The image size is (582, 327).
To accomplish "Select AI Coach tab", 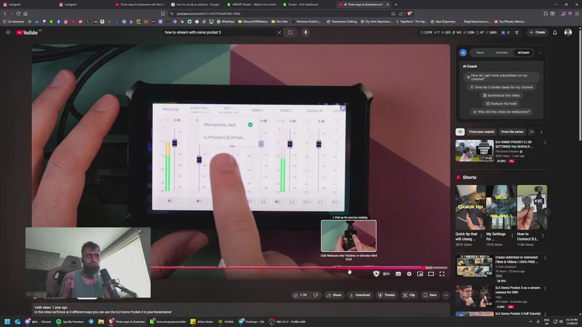I will click(x=523, y=53).
